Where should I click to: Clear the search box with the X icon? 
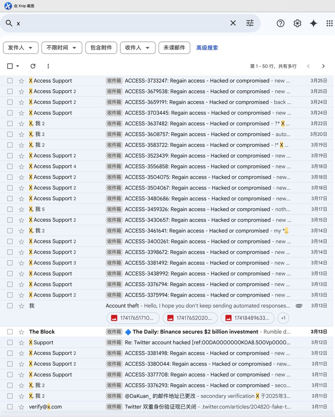(x=233, y=23)
